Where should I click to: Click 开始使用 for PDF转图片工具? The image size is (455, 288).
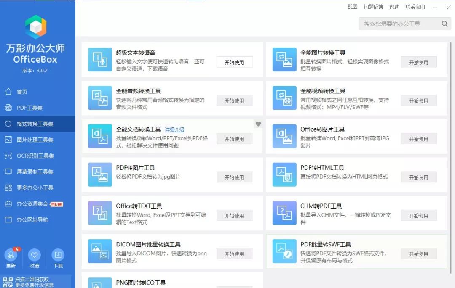coord(235,177)
